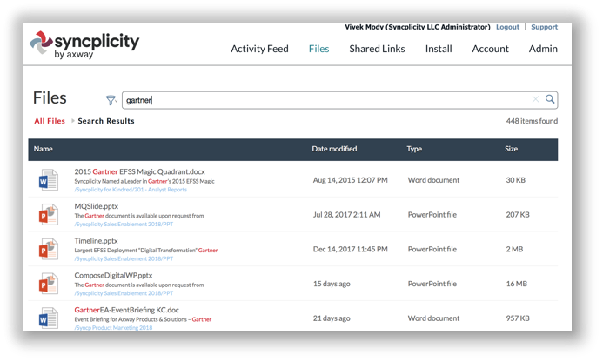
Task: Click Word icon for GartnerEA-EventBriefing KC.doc
Action: point(48,318)
